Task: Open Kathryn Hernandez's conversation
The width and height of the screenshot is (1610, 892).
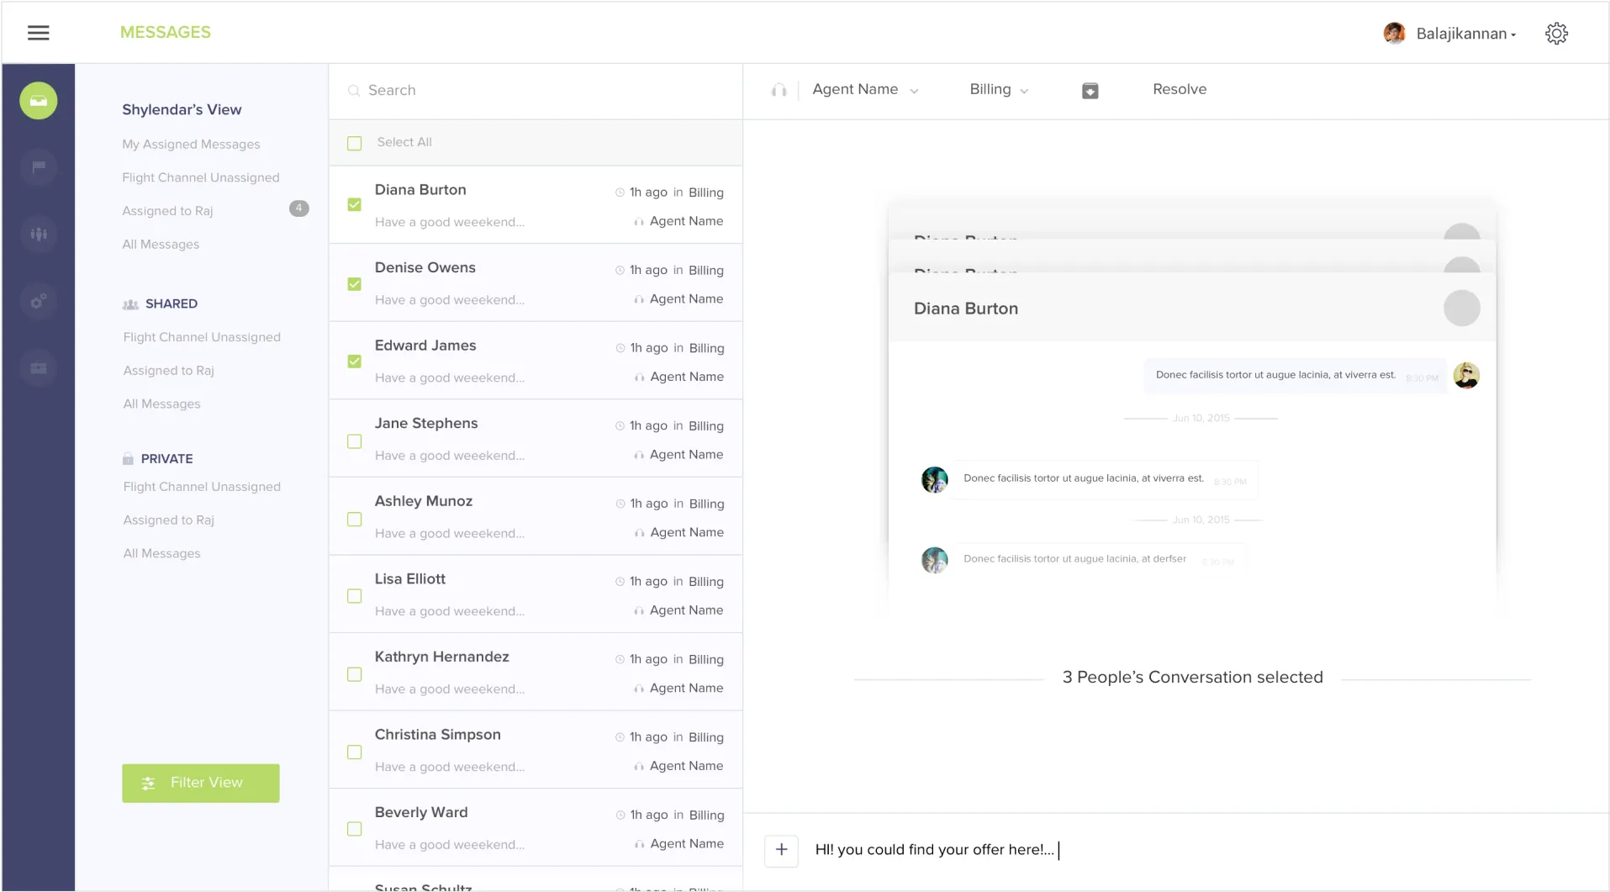Action: [x=536, y=673]
